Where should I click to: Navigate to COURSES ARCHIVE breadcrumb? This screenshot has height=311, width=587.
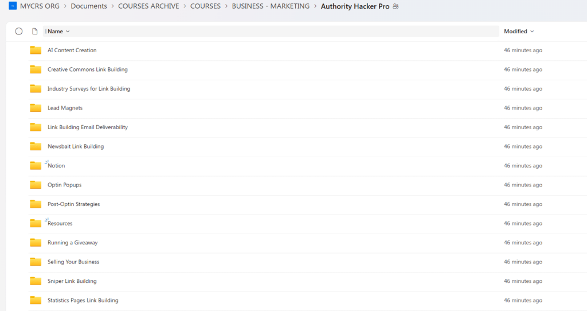(x=148, y=6)
